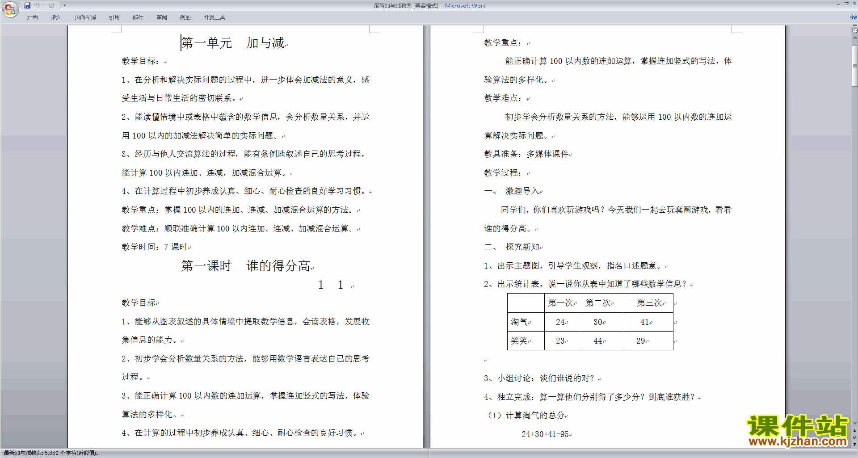858x458 pixels.
Task: Open the 邮件 ribbon tab
Action: point(138,17)
